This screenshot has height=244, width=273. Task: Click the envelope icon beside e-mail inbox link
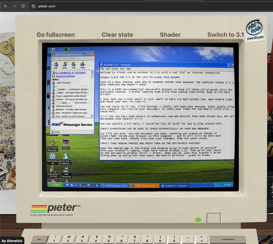pos(54,76)
